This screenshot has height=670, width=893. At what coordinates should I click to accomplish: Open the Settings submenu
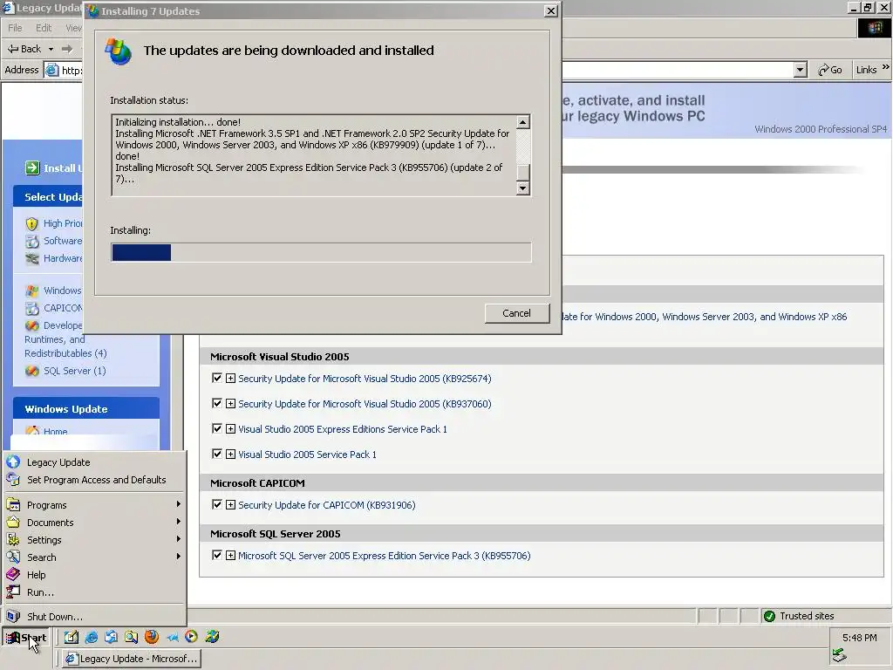[94, 540]
